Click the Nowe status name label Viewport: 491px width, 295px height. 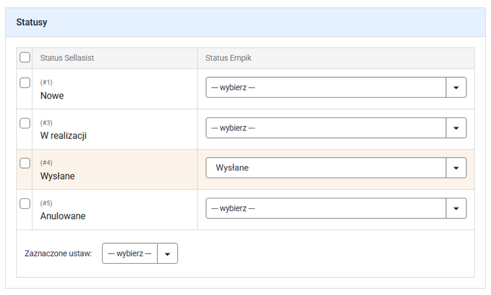click(52, 95)
